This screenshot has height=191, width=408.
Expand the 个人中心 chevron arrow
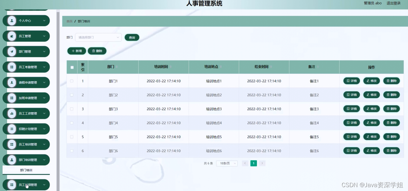click(44, 21)
